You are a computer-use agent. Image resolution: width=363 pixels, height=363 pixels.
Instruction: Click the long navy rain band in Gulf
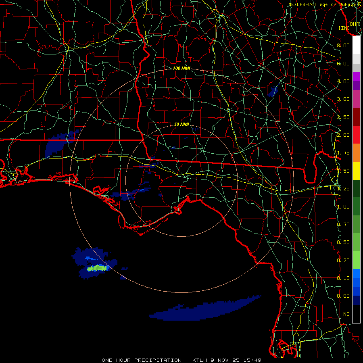click(x=205, y=309)
